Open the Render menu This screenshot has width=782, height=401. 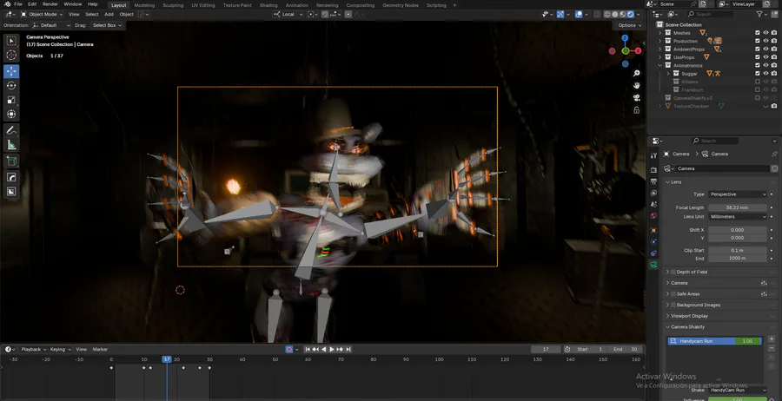pos(50,4)
